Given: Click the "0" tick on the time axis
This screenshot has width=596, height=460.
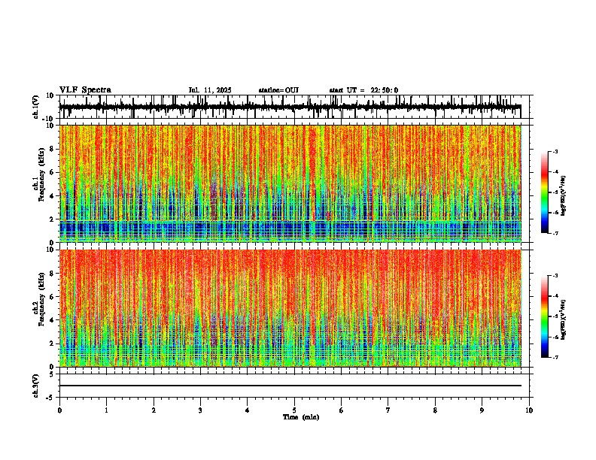Looking at the screenshot, I should coord(59,410).
